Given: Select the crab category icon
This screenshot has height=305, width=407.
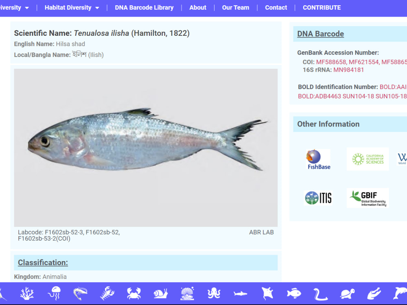Looking at the screenshot, I should click(134, 294).
